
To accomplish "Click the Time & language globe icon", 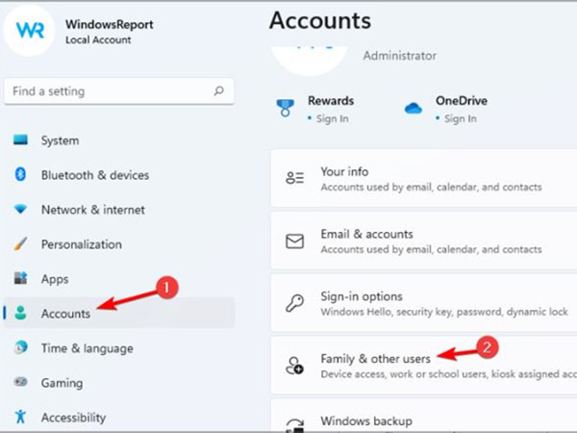I will coord(21,348).
